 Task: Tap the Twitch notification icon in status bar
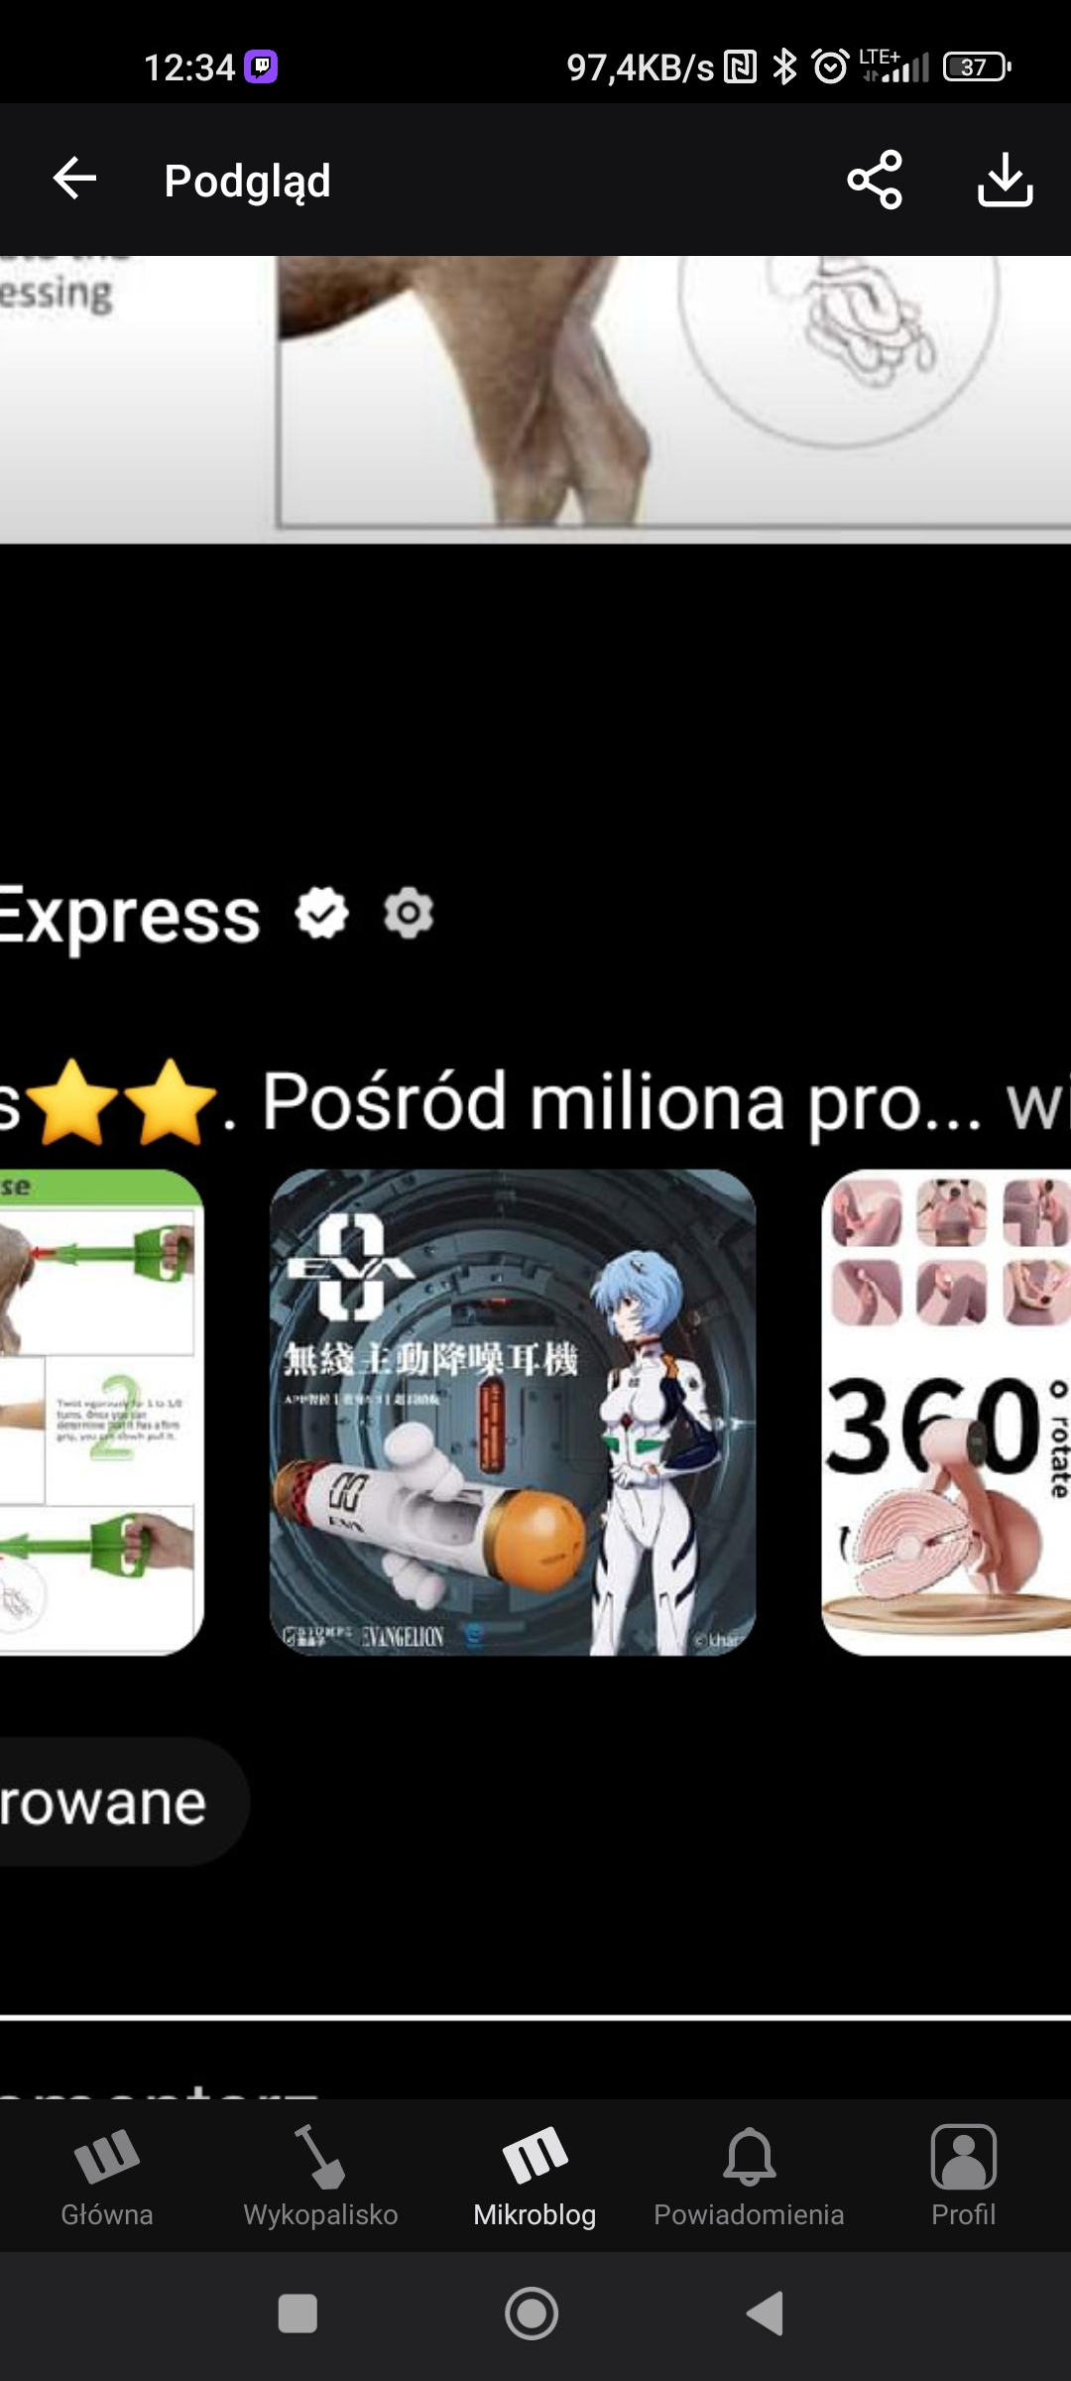261,66
